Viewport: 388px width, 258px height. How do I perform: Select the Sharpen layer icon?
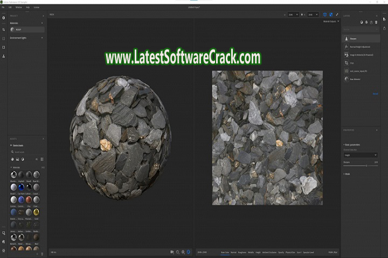pos(346,39)
